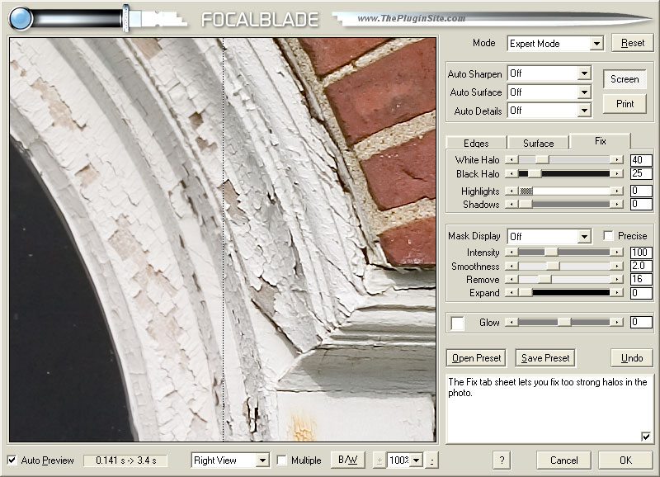Screen dimensions: 660x477
Task: Click Smoothness slider left arrow
Action: [x=511, y=266]
